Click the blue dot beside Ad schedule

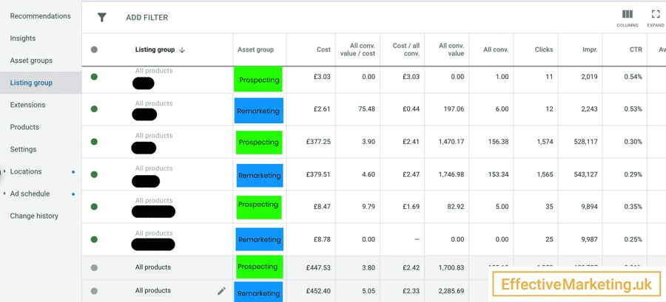pos(73,194)
